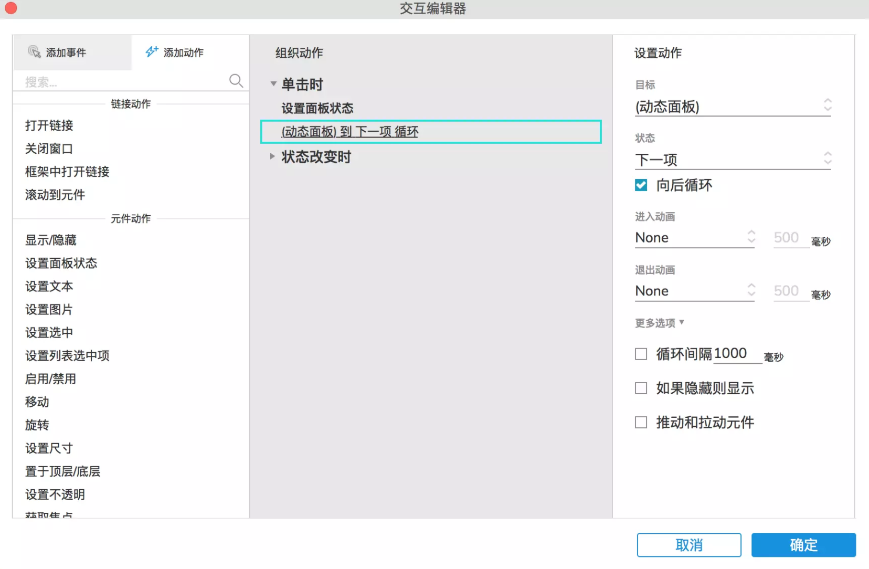Select the 框架中打开链接 action
The image size is (869, 569).
(x=67, y=172)
